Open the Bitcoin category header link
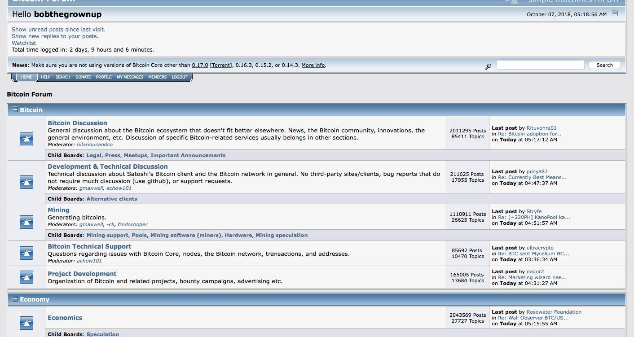634x337 pixels. click(x=31, y=110)
